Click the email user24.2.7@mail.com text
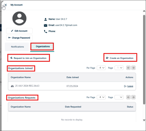146x131 pixels. tap(66, 25)
